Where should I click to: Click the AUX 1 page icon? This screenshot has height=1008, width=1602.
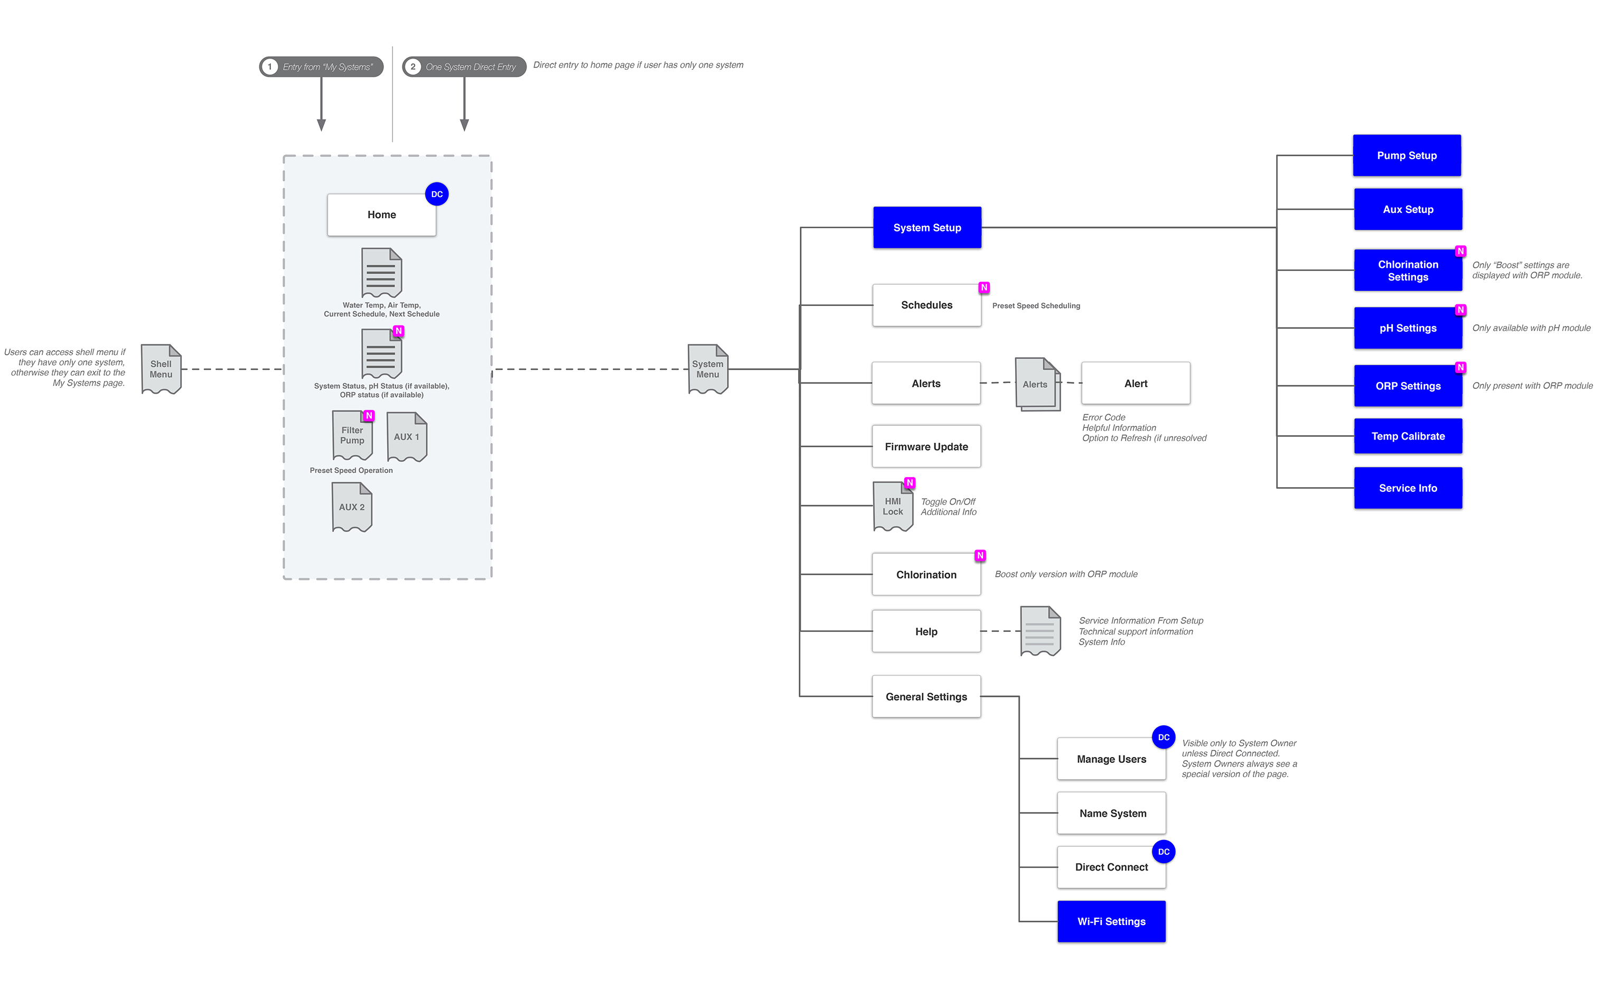[407, 437]
